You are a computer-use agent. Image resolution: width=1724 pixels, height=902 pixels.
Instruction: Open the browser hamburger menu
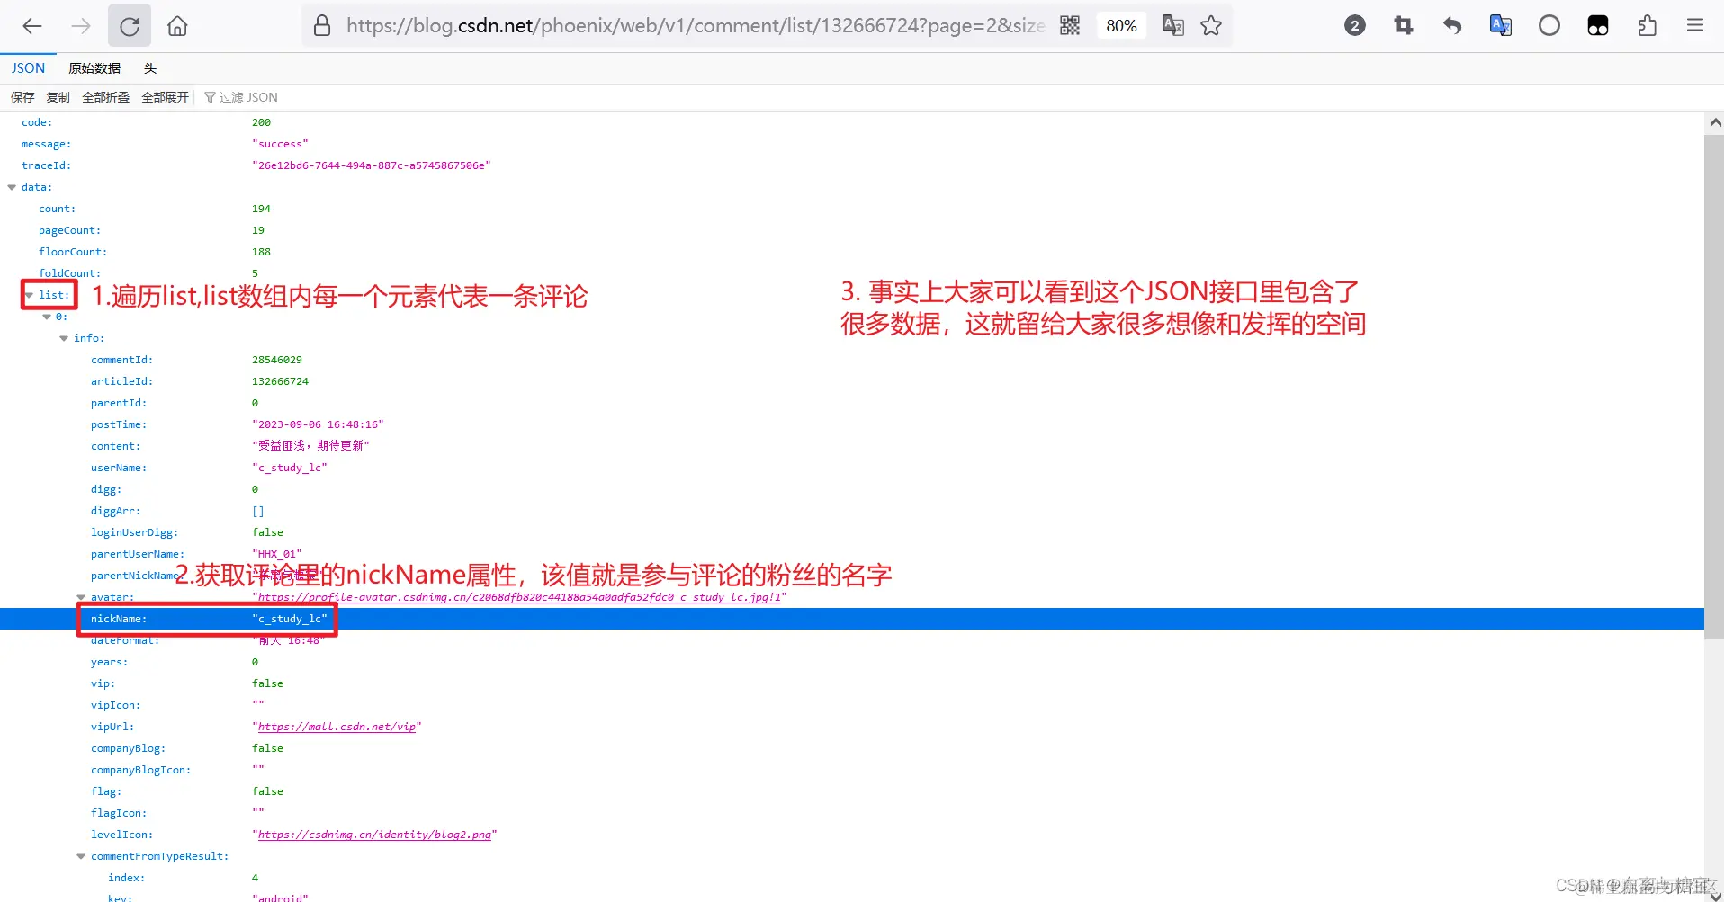[x=1695, y=26]
